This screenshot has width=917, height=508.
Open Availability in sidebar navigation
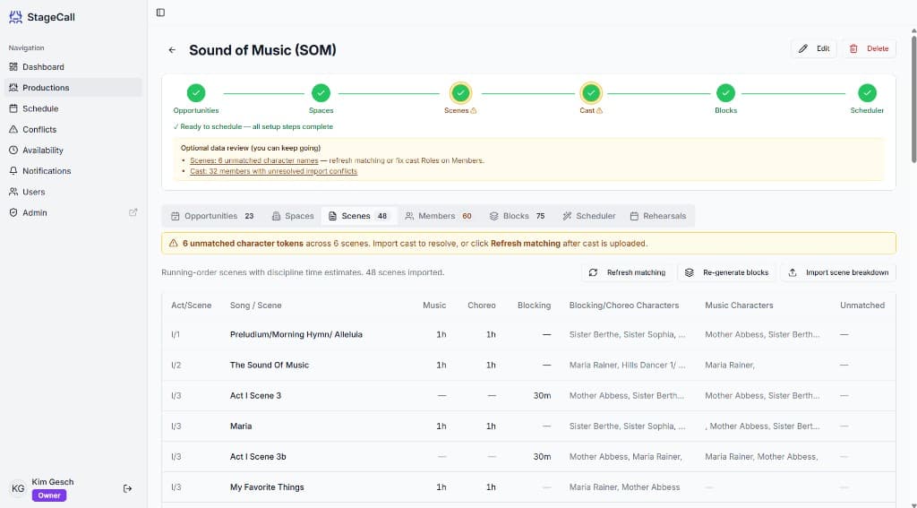tap(73, 150)
